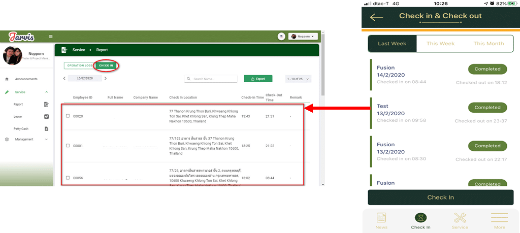Open the hamburger menu beside the Jarvis logo
The width and height of the screenshot is (520, 233).
[50, 36]
